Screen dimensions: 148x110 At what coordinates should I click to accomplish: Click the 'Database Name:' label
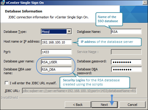[89, 32]
